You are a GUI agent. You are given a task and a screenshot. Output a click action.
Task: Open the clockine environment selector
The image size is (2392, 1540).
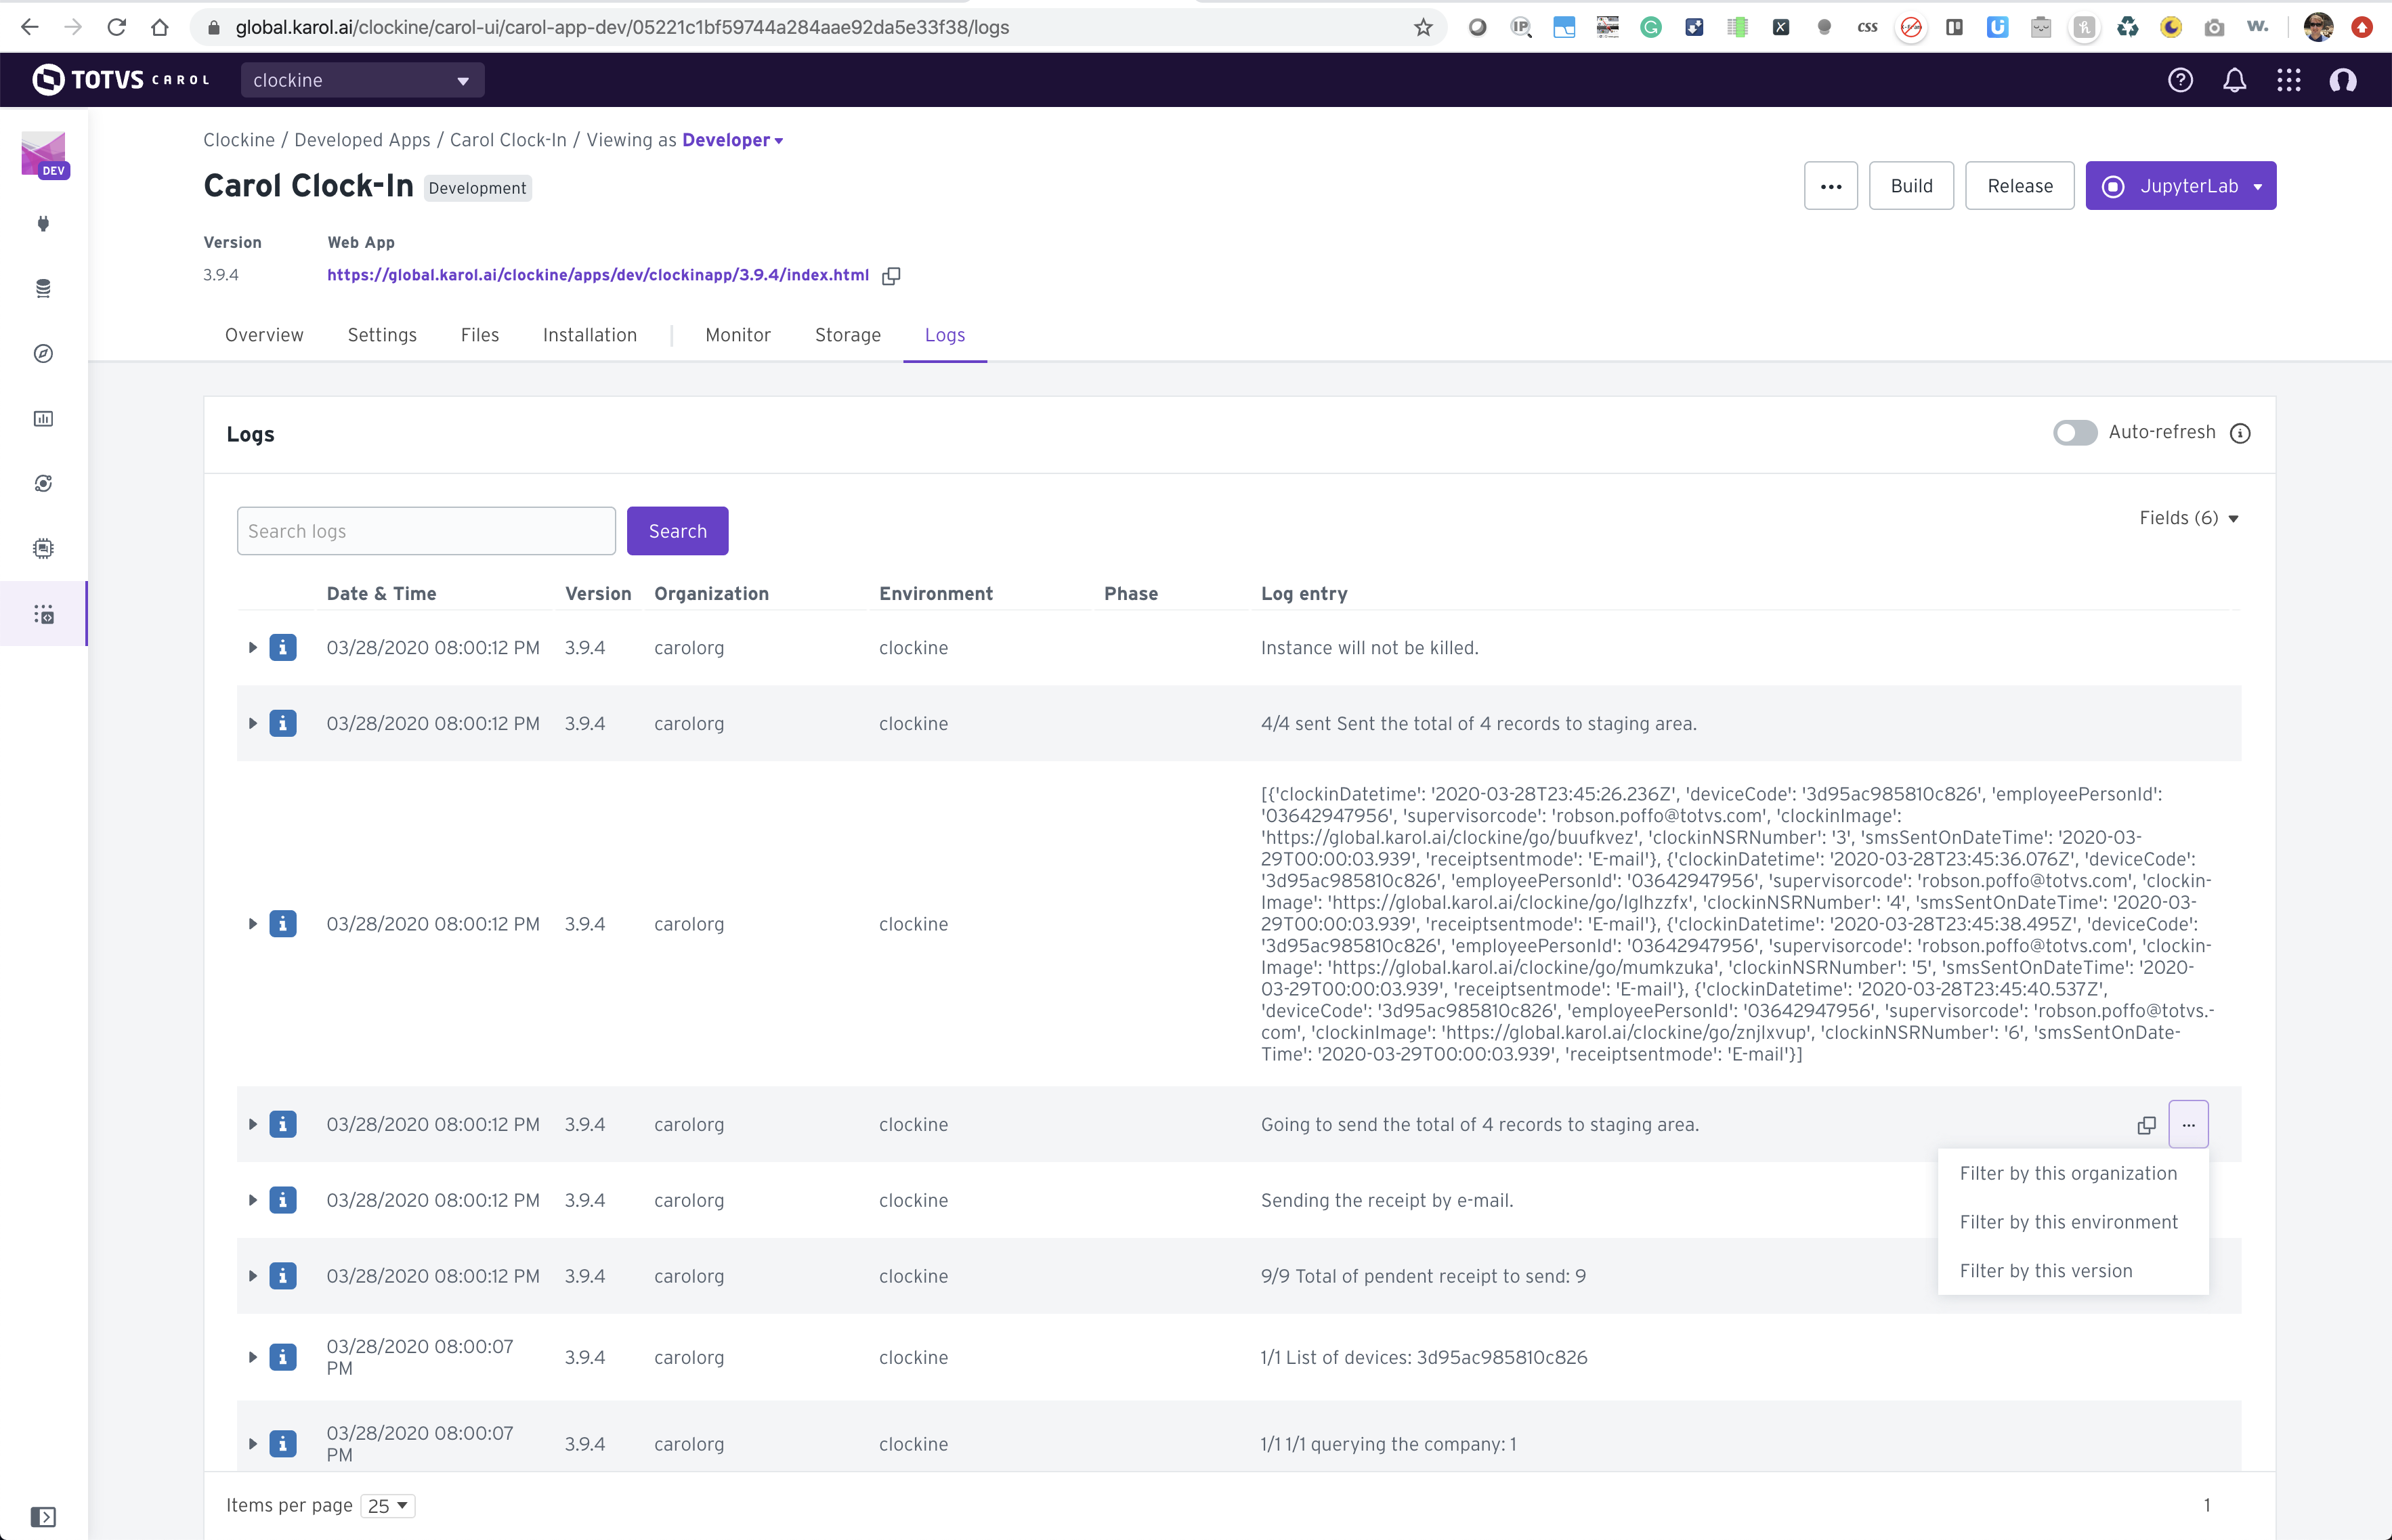(362, 80)
